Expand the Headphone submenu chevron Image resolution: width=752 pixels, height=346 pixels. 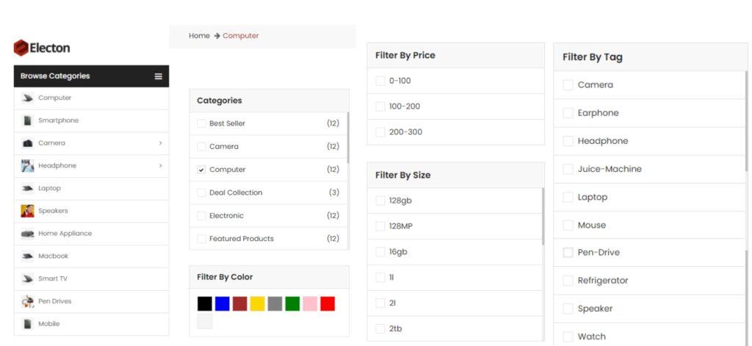[x=160, y=166]
